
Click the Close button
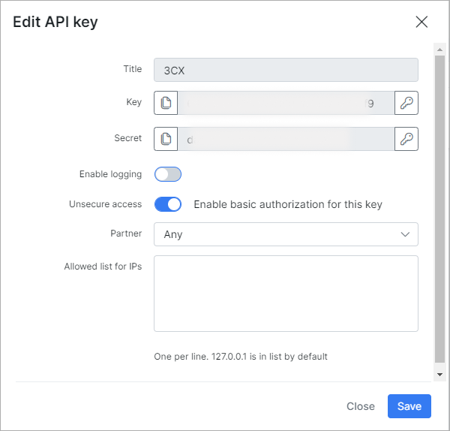click(x=361, y=406)
